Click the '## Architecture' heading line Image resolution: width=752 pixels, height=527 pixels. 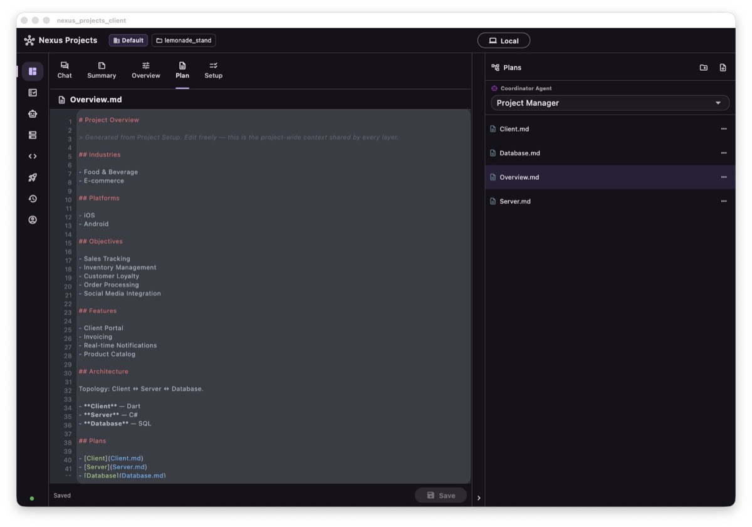click(103, 372)
